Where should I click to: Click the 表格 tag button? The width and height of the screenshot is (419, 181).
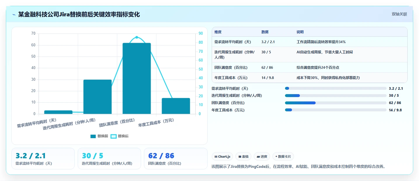(x=243, y=157)
